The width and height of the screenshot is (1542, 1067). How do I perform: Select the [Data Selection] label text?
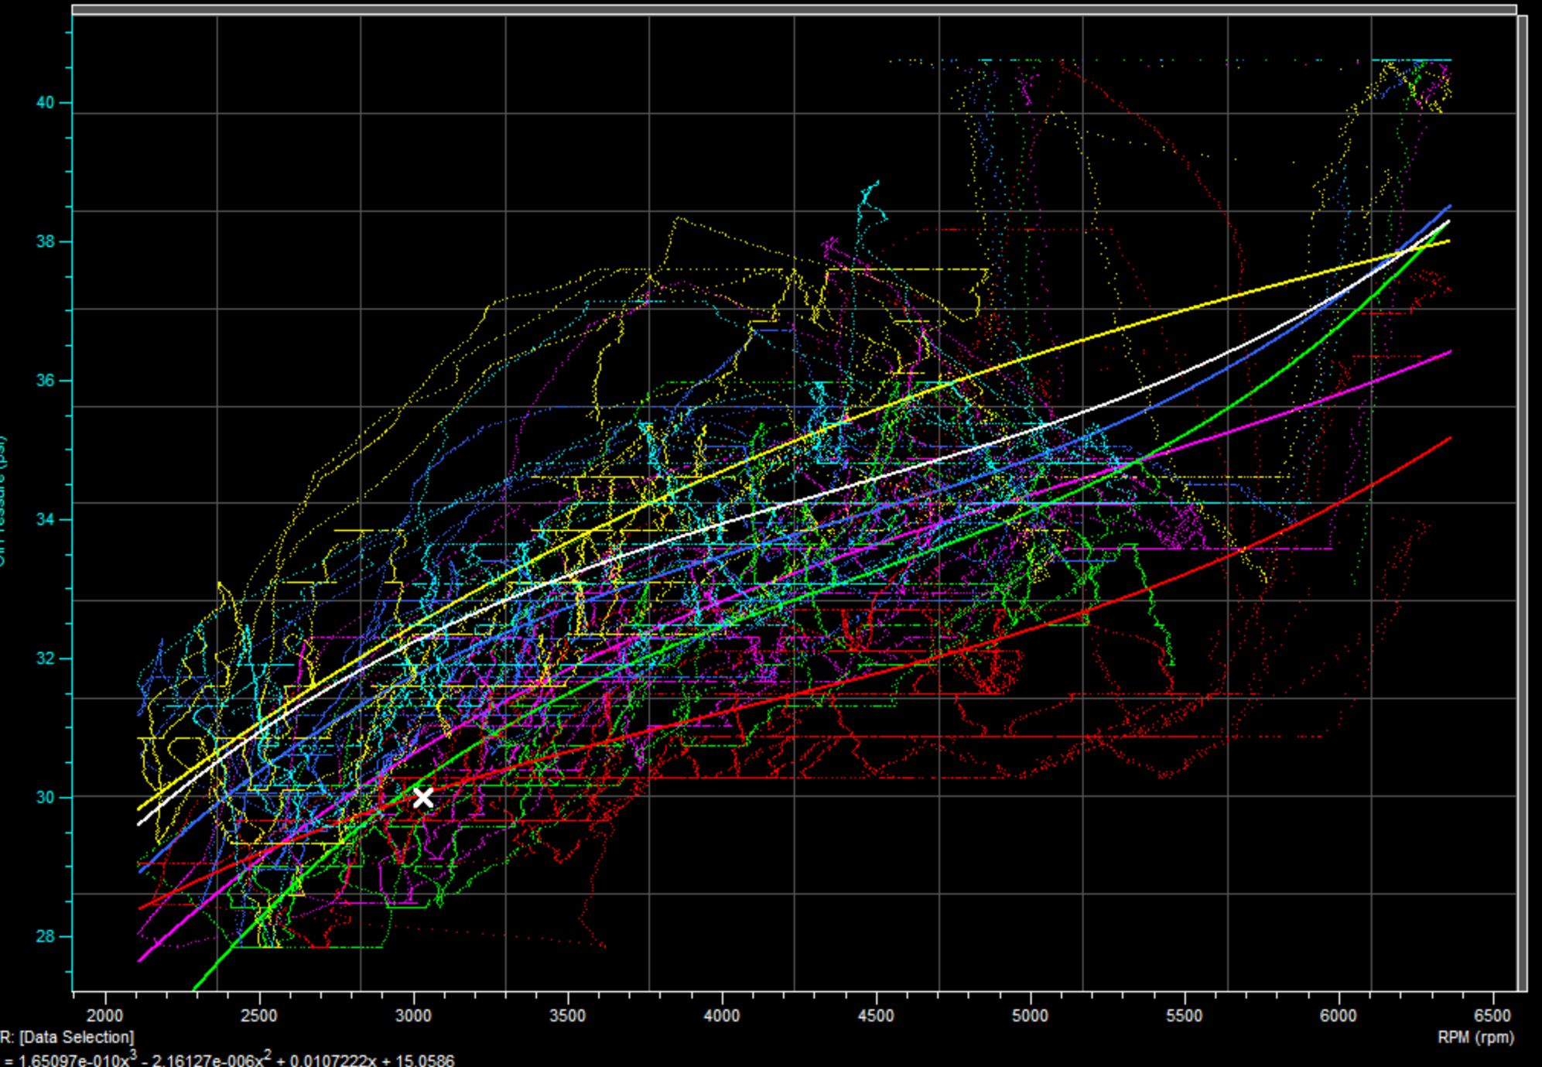point(76,1038)
